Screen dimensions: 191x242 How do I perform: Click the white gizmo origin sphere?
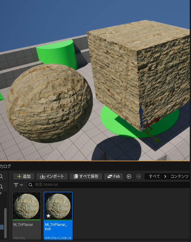(x=141, y=129)
